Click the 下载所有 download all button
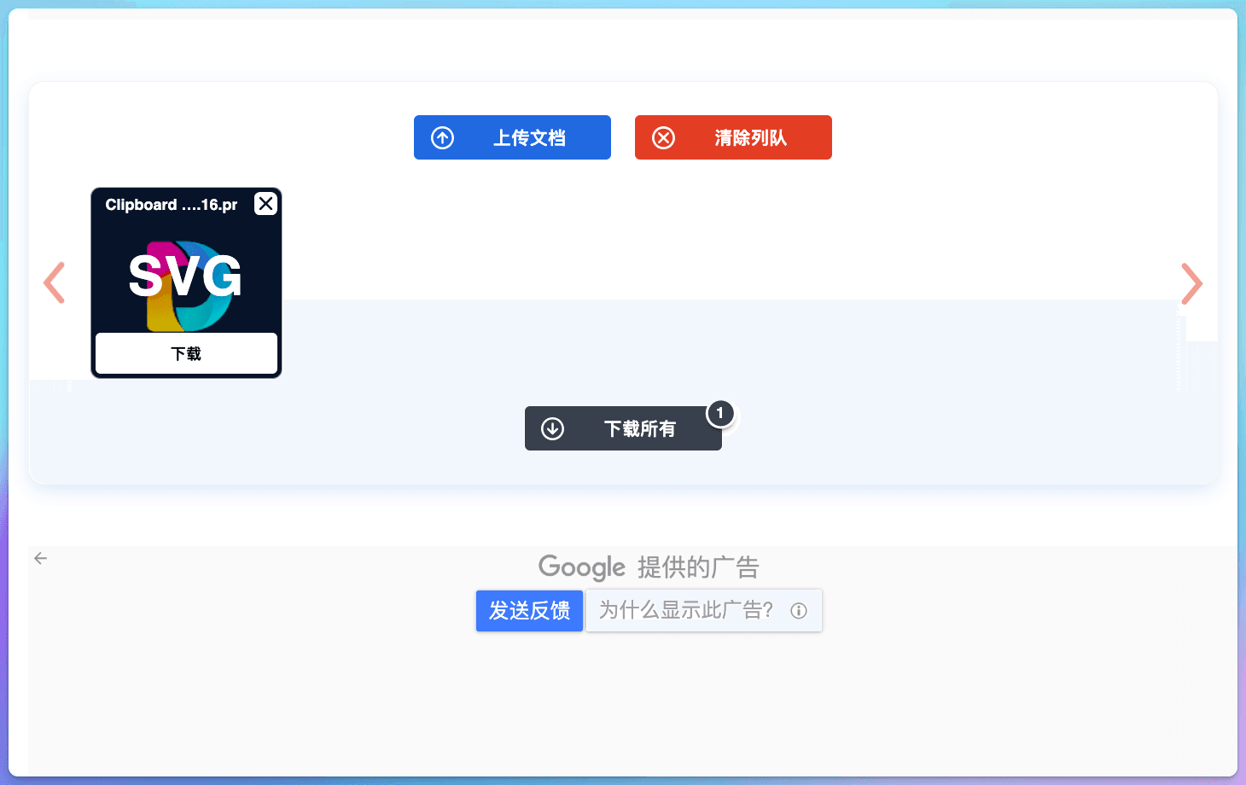1246x785 pixels. 623,428
